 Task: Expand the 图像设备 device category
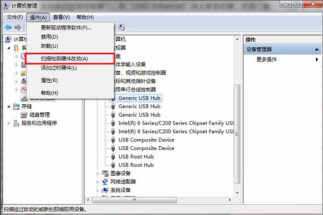(98, 174)
